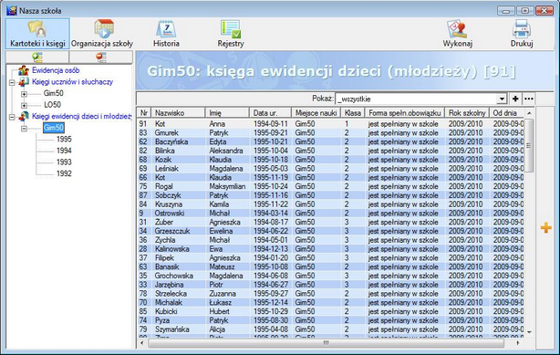This screenshot has width=560, height=355.
Task: Collapse Księgi ewidencji dzieci i młodzieży branch
Action: pyautogui.click(x=12, y=117)
